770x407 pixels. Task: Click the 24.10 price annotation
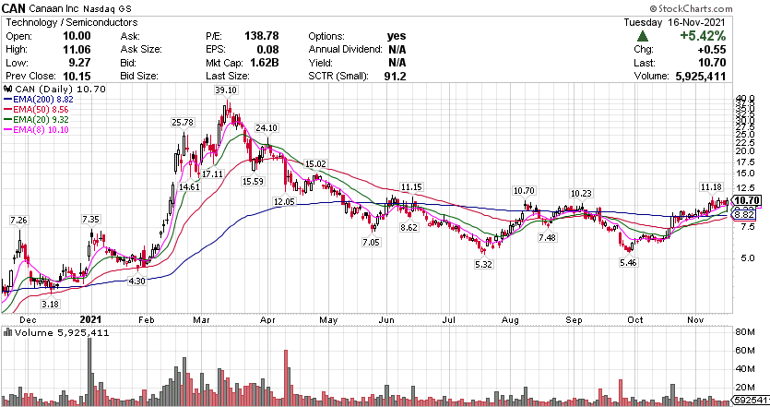(x=267, y=127)
